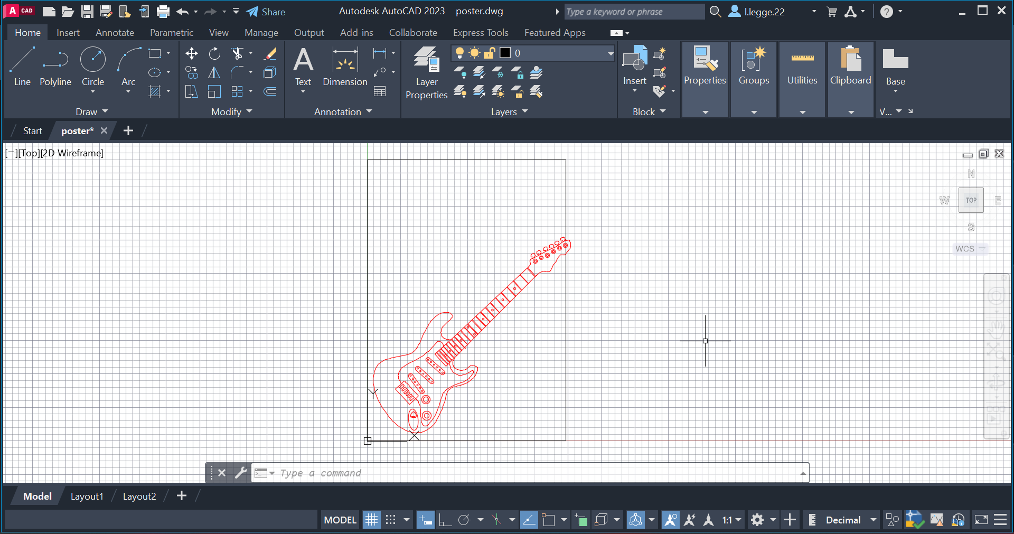The width and height of the screenshot is (1014, 534).
Task: Switch to the Insert ribbon tab
Action: point(68,33)
